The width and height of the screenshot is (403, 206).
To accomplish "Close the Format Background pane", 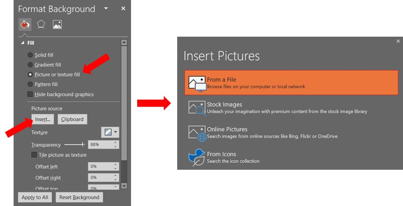I will (123, 9).
